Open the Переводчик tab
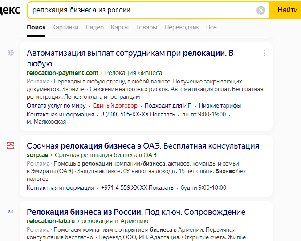 coord(182,27)
